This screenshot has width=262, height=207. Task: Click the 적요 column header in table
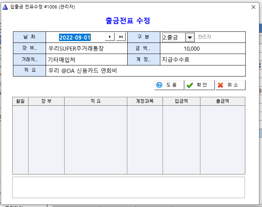point(96,101)
